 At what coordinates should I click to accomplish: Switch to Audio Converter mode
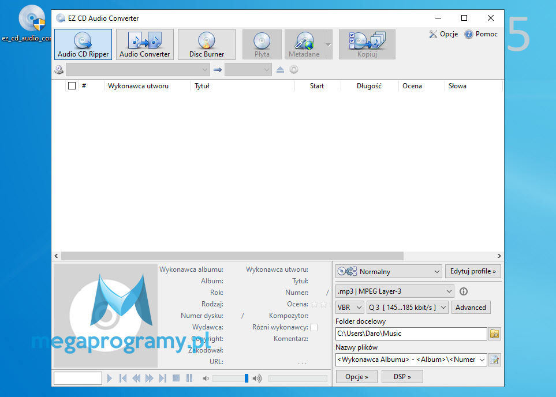145,44
